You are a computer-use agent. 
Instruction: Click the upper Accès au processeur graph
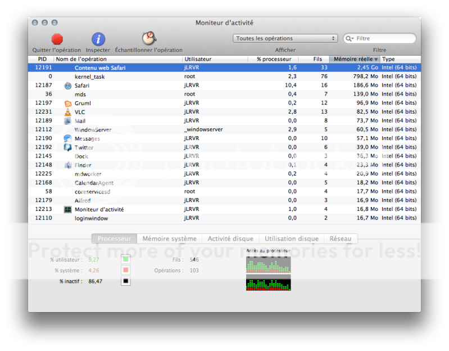coord(268,264)
